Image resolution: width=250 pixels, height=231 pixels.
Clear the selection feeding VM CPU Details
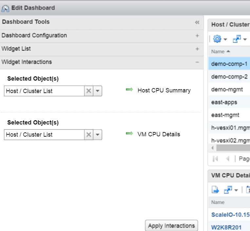coord(88,135)
